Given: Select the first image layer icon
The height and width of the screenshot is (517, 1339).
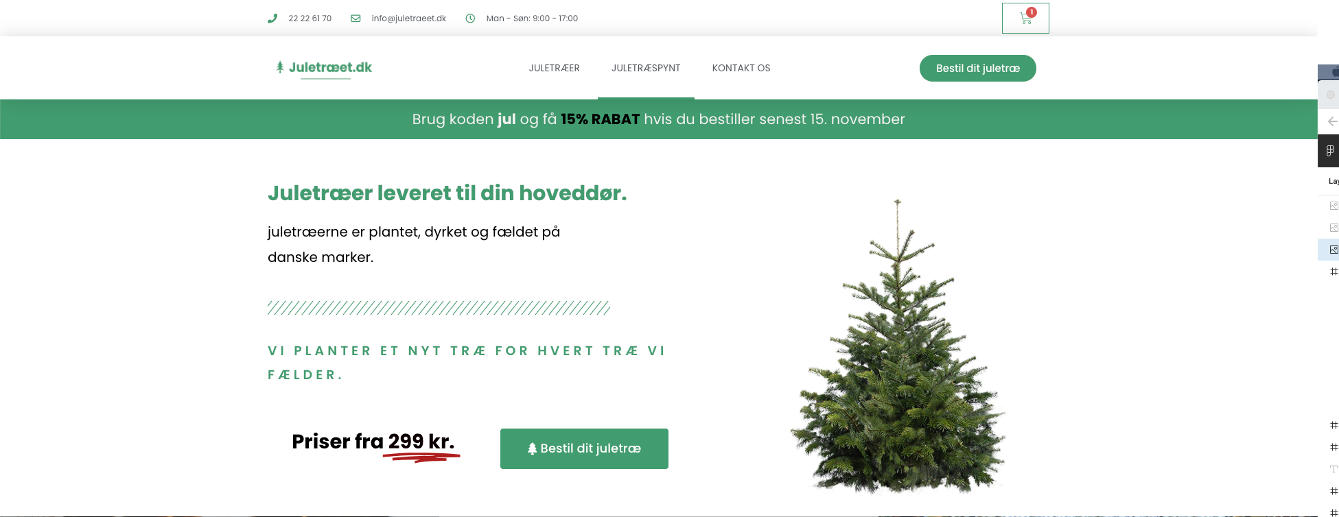Looking at the screenshot, I should pos(1334,206).
